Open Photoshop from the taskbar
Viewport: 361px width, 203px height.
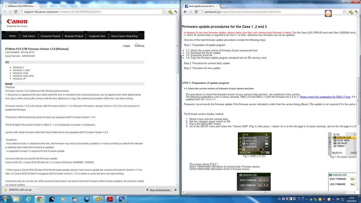(x=122, y=199)
